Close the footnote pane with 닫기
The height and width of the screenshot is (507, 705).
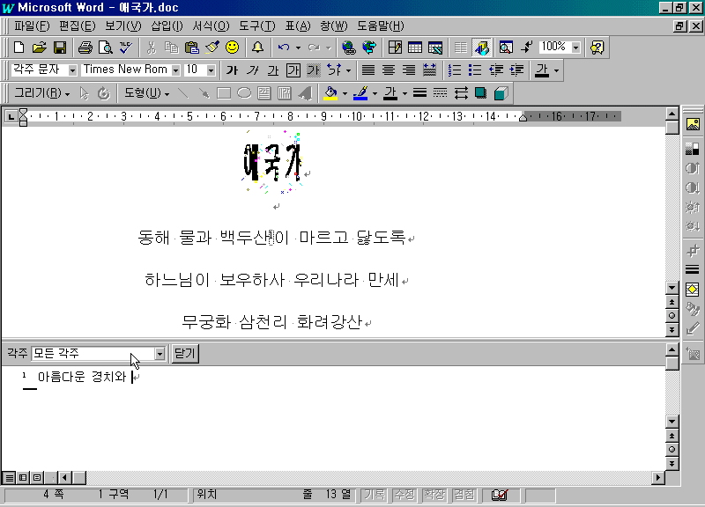185,354
